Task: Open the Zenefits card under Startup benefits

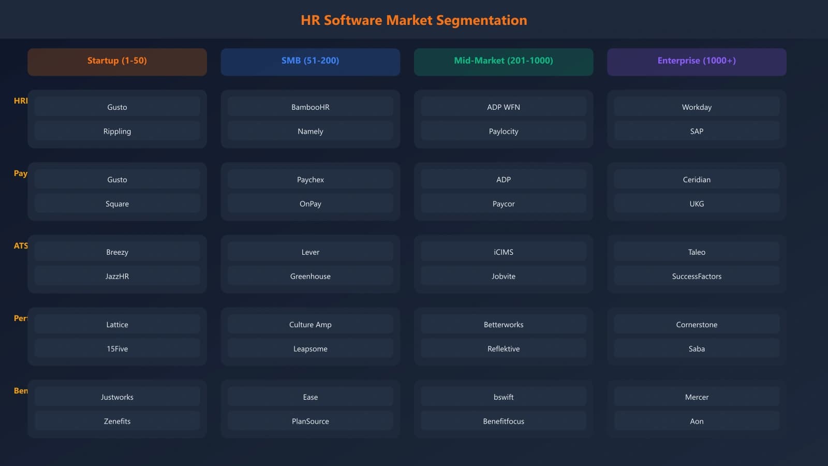Action: [x=117, y=421]
